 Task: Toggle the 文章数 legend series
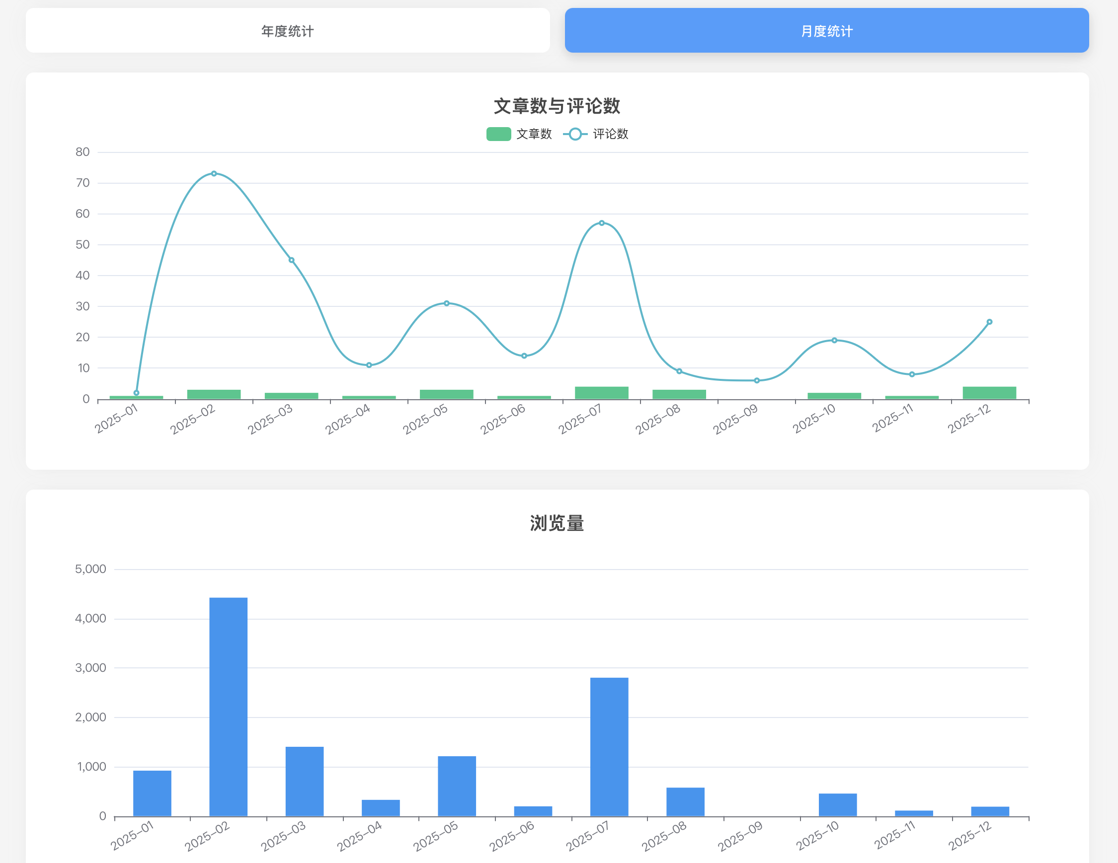533,134
